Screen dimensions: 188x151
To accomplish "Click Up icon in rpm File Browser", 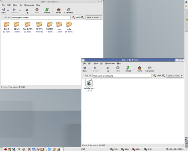I will [27, 10].
